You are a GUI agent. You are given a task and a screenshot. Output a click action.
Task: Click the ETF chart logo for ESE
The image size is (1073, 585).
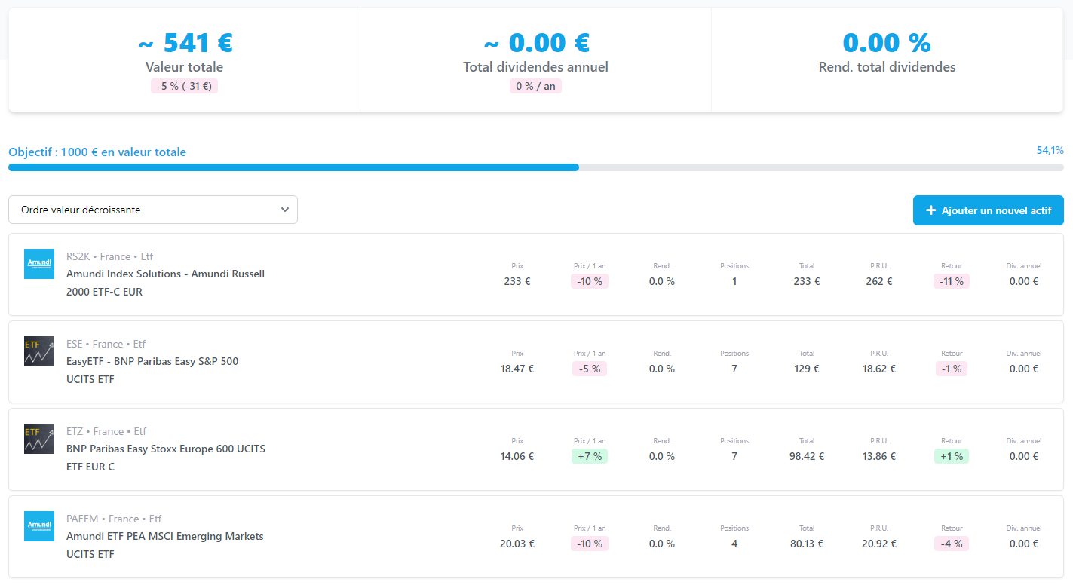tap(39, 351)
